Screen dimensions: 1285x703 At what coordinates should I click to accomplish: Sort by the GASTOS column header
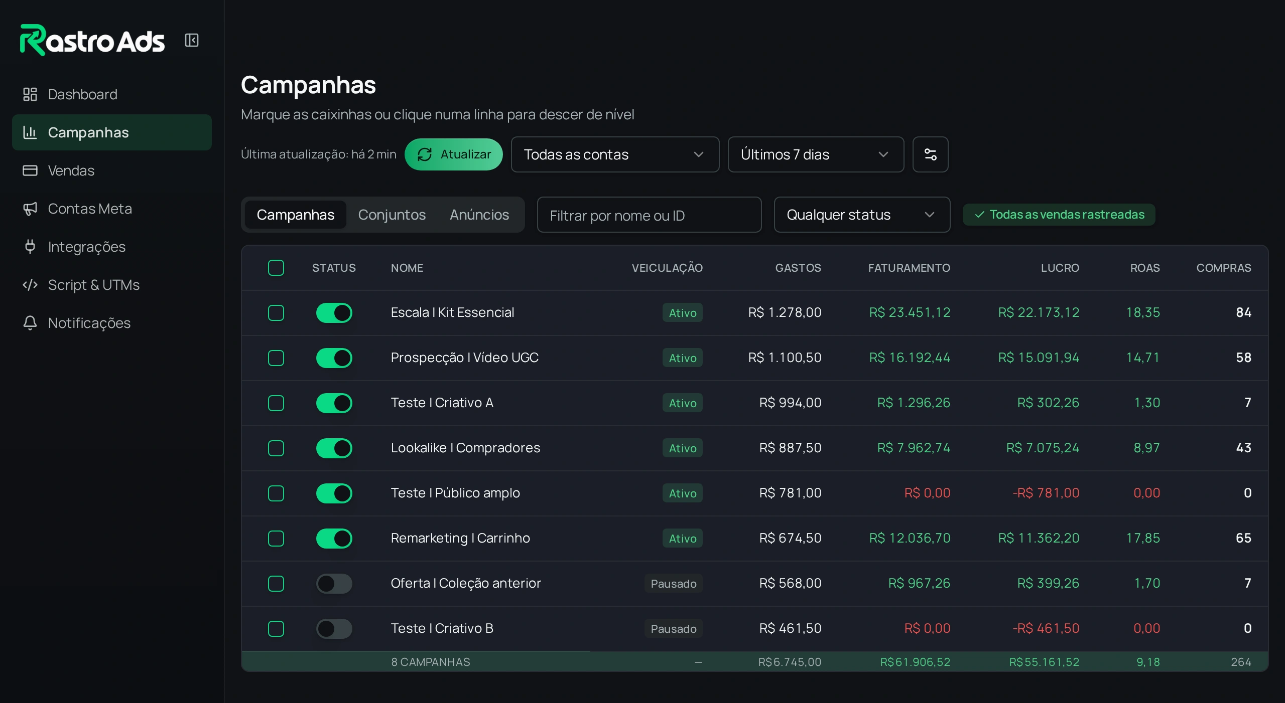coord(798,268)
